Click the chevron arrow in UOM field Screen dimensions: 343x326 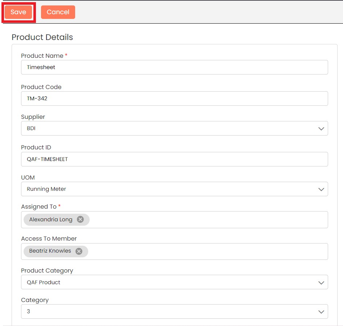[x=321, y=189]
